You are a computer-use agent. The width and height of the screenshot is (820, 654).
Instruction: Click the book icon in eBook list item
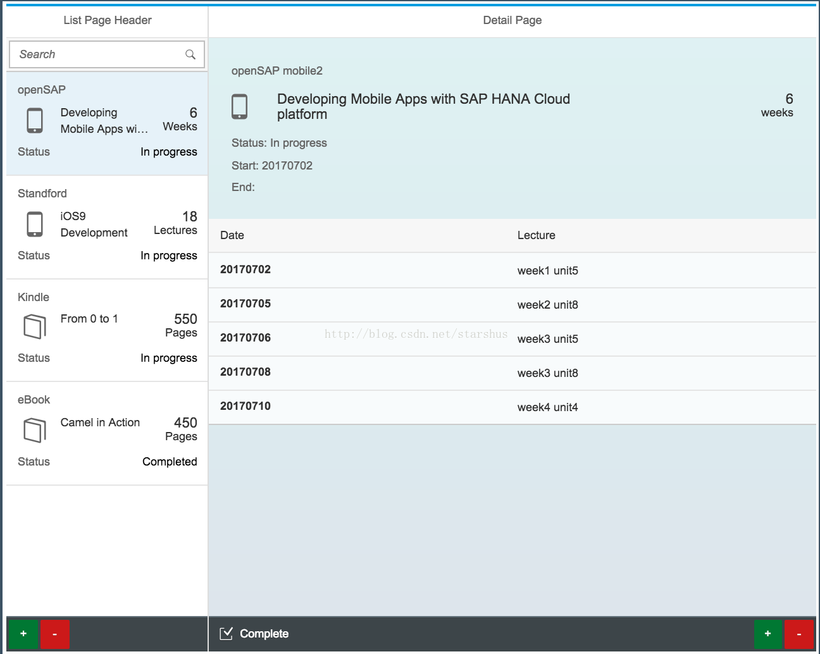(35, 430)
